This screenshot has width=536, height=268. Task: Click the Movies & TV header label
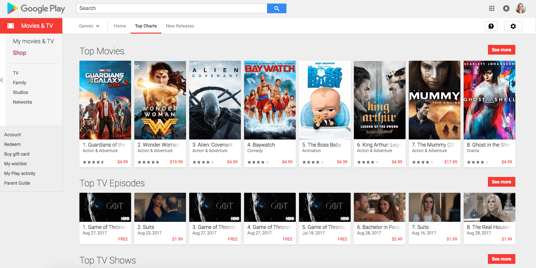coord(37,26)
